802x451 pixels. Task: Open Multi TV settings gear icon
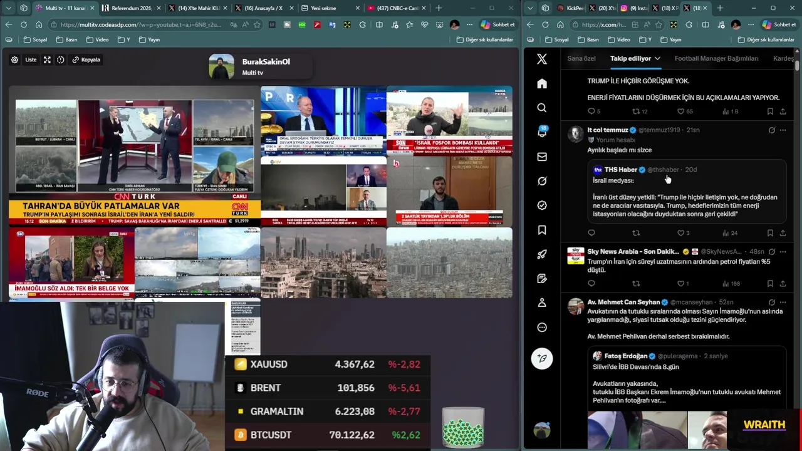pyautogui.click(x=14, y=60)
